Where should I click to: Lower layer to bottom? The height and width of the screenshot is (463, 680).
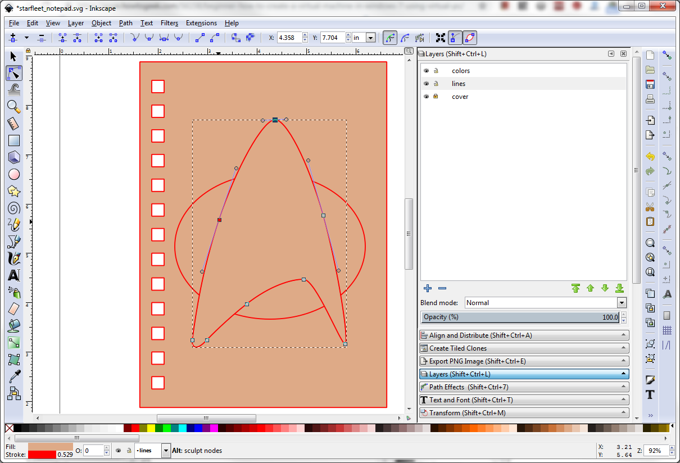(x=619, y=288)
